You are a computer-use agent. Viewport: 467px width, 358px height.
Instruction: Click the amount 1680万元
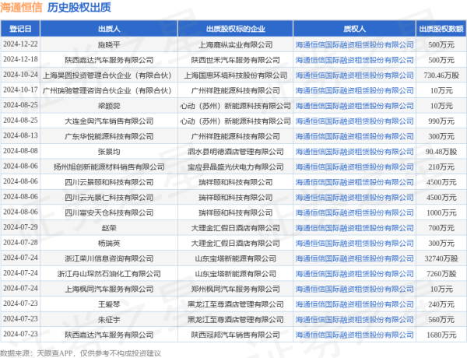pos(441,335)
